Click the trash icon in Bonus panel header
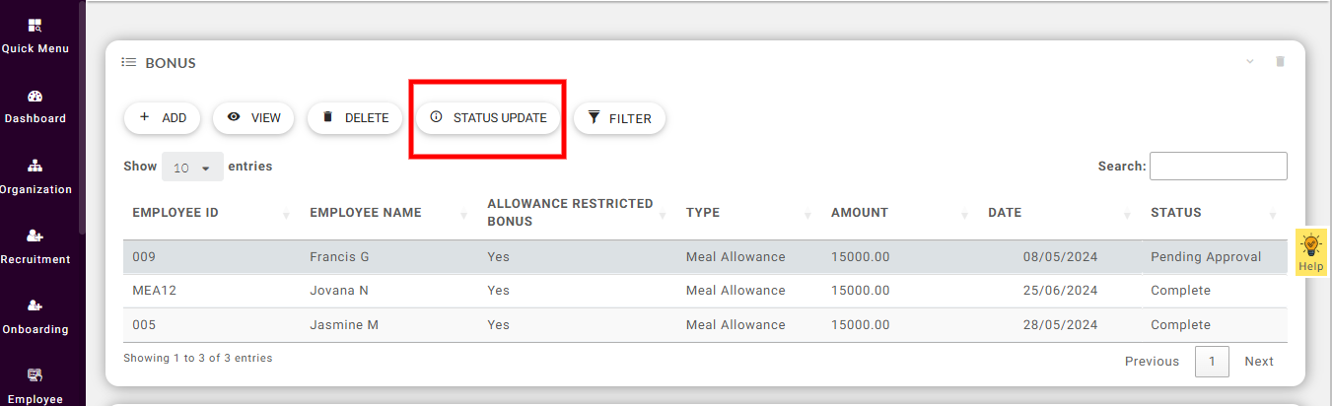The width and height of the screenshot is (1332, 406). coord(1280,61)
